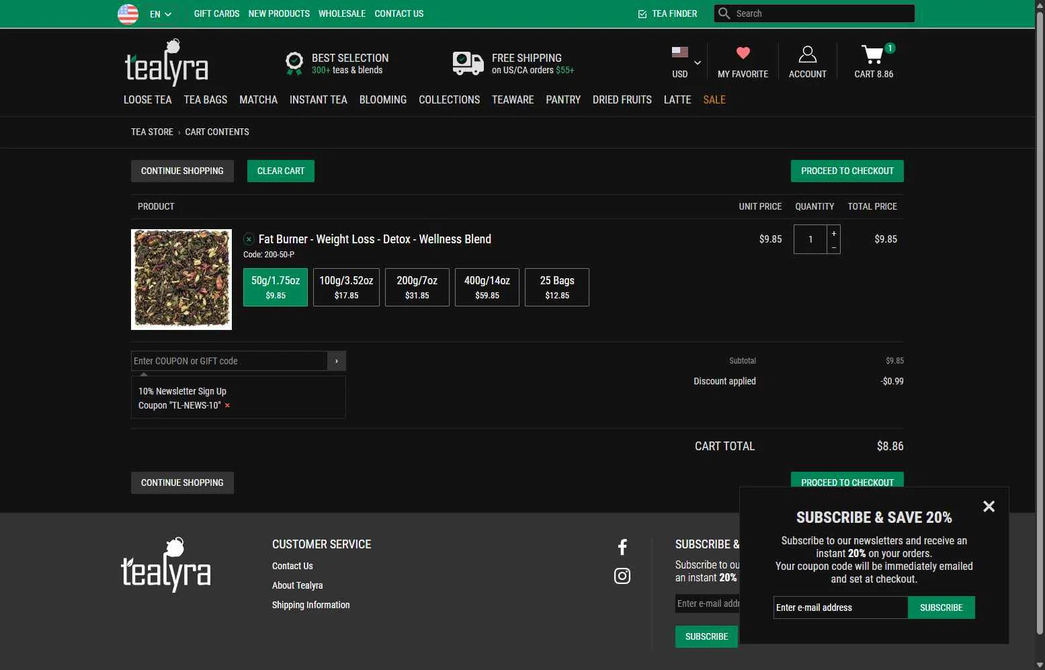Image resolution: width=1045 pixels, height=670 pixels.
Task: Open the Dried Fruits category
Action: point(622,99)
